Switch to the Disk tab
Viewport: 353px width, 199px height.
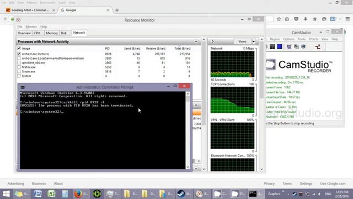coord(64,33)
